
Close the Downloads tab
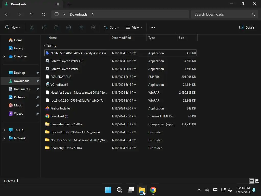coord(58,4)
